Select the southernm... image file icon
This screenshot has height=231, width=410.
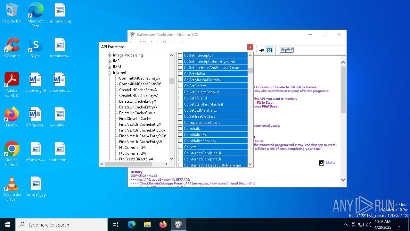(x=60, y=152)
